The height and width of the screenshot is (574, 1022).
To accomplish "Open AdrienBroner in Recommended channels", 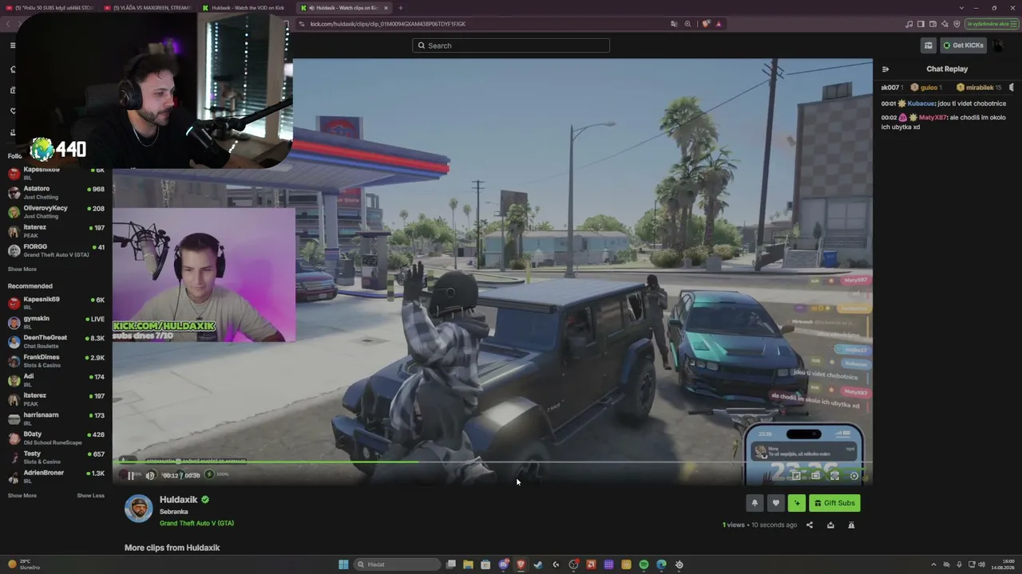I will 56,476.
